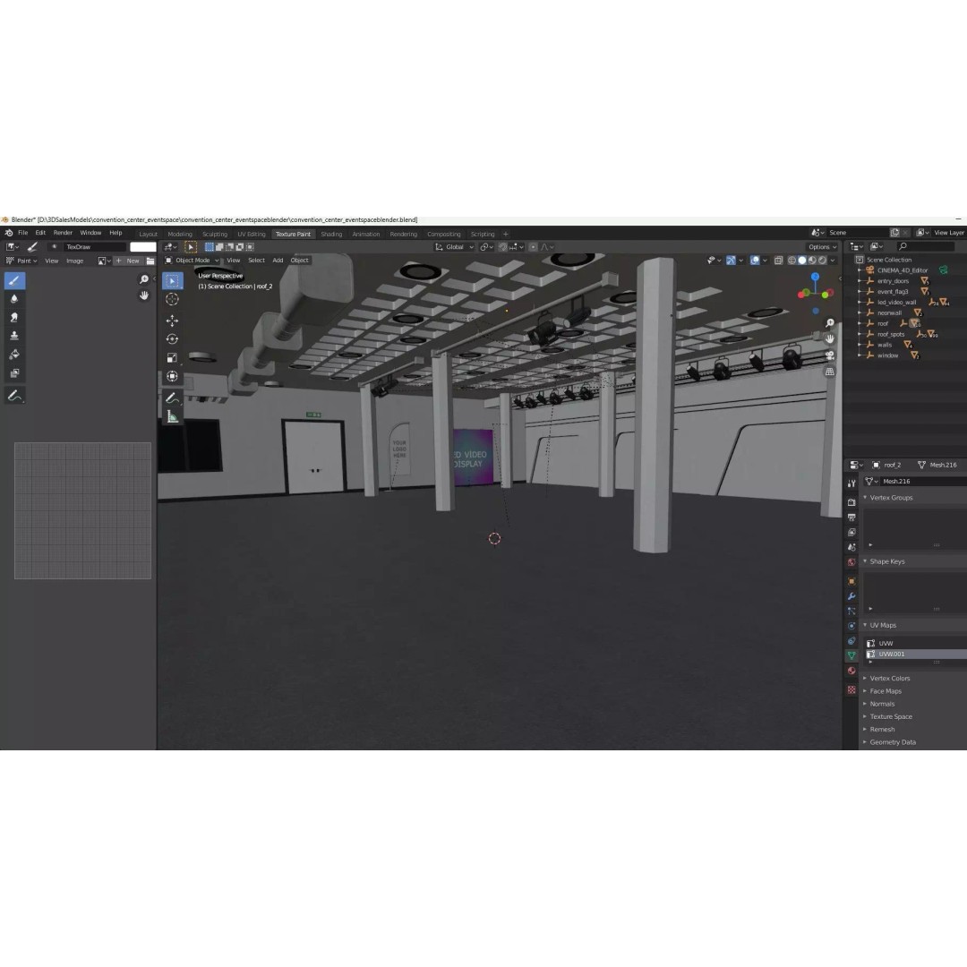The image size is (967, 967).
Task: Select the Rotate tool
Action: 173,339
